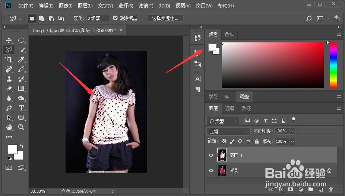Hide the 背景 layer eye icon
This screenshot has height=196, width=345.
(211, 170)
